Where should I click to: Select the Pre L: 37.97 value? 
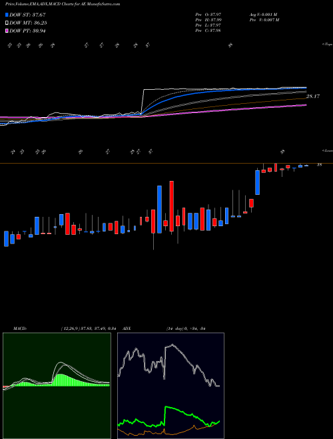pyautogui.click(x=208, y=25)
